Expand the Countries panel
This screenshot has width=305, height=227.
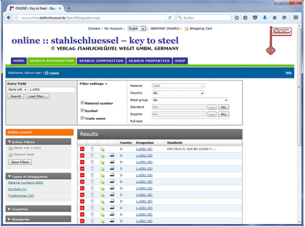pyautogui.click(x=38, y=209)
